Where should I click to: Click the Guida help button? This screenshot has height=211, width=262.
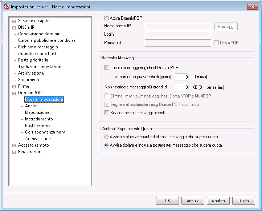tap(243, 200)
